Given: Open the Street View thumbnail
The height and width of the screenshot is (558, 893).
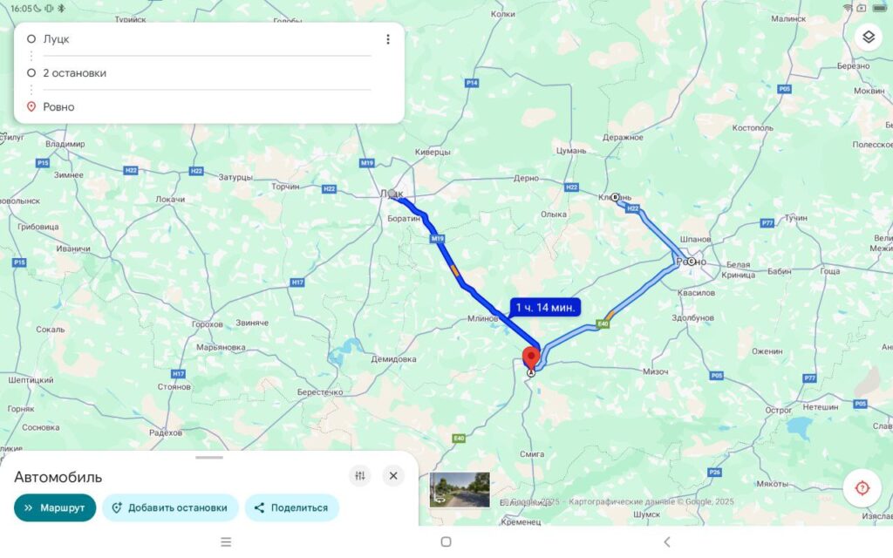Looking at the screenshot, I should (460, 490).
